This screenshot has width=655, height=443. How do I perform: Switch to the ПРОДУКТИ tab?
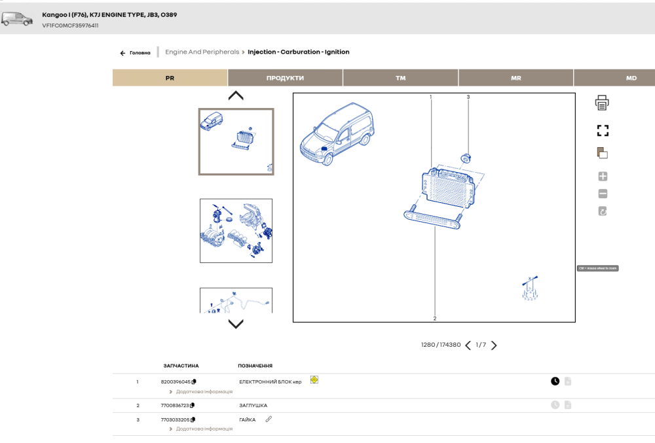coord(286,78)
